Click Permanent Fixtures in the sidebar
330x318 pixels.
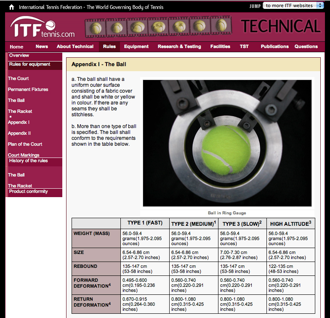(28, 89)
